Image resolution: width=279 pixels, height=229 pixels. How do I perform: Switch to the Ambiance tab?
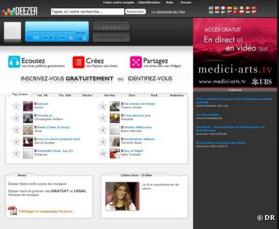point(177,95)
